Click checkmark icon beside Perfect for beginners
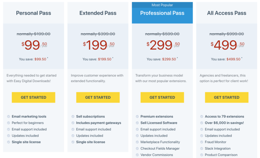The width and height of the screenshot is (260, 158). click(9, 123)
